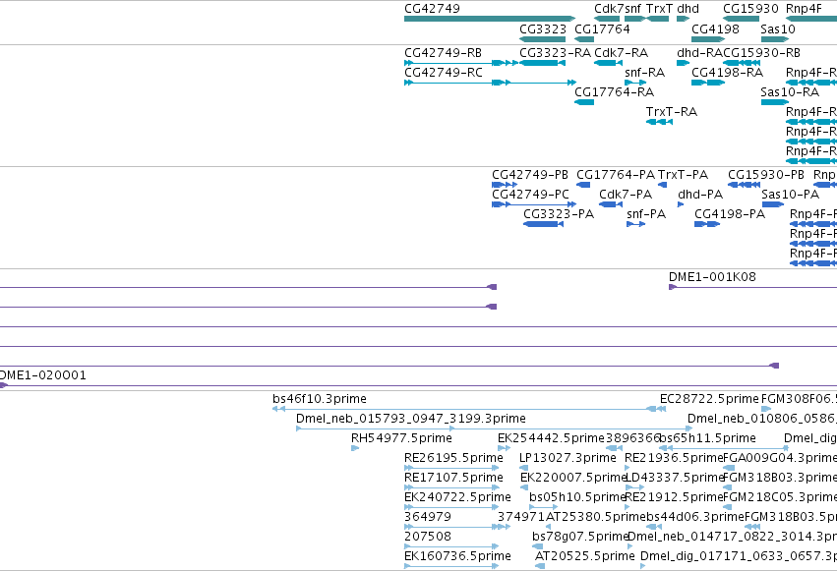
Task: Click the Cdk7 gene label
Action: [x=609, y=9]
